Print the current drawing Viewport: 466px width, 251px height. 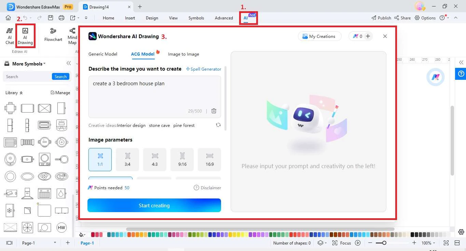tap(61, 18)
